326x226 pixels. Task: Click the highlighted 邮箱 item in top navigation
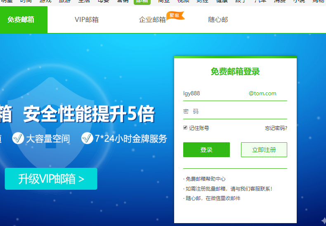[x=142, y=2]
